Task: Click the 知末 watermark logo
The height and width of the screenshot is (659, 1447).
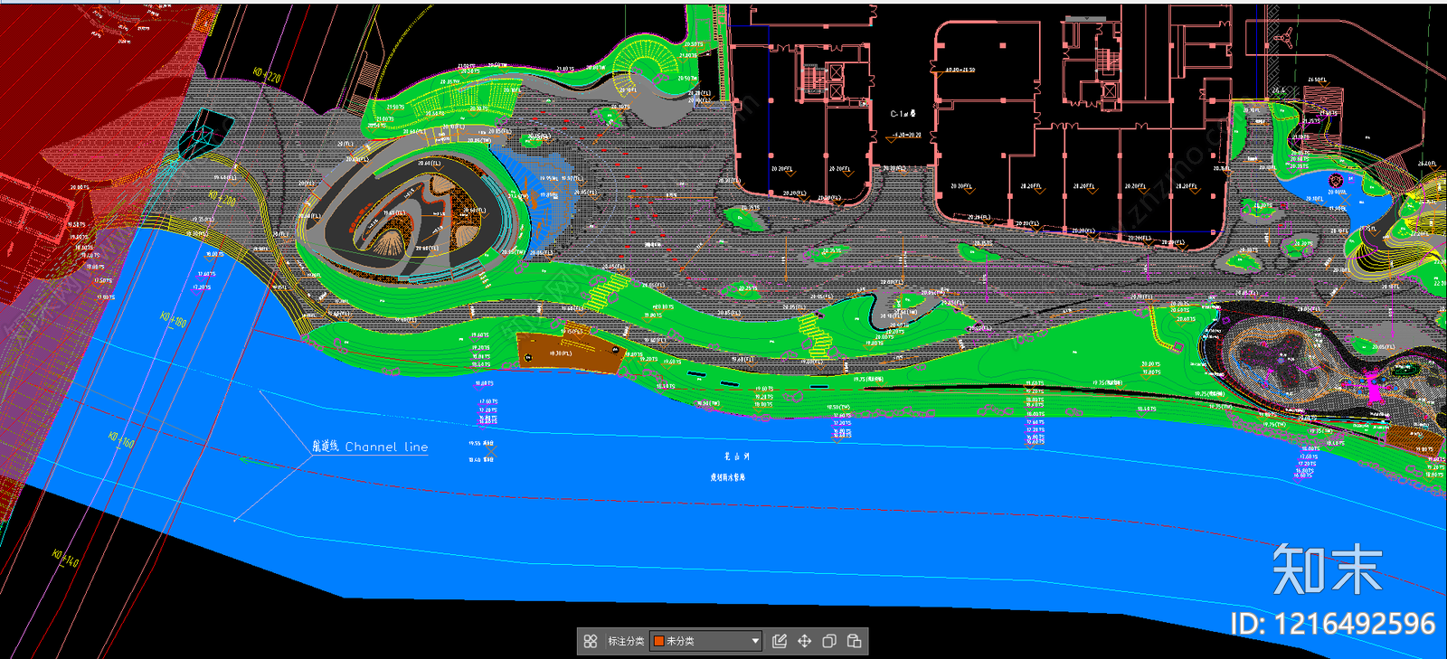Action: click(x=1327, y=570)
